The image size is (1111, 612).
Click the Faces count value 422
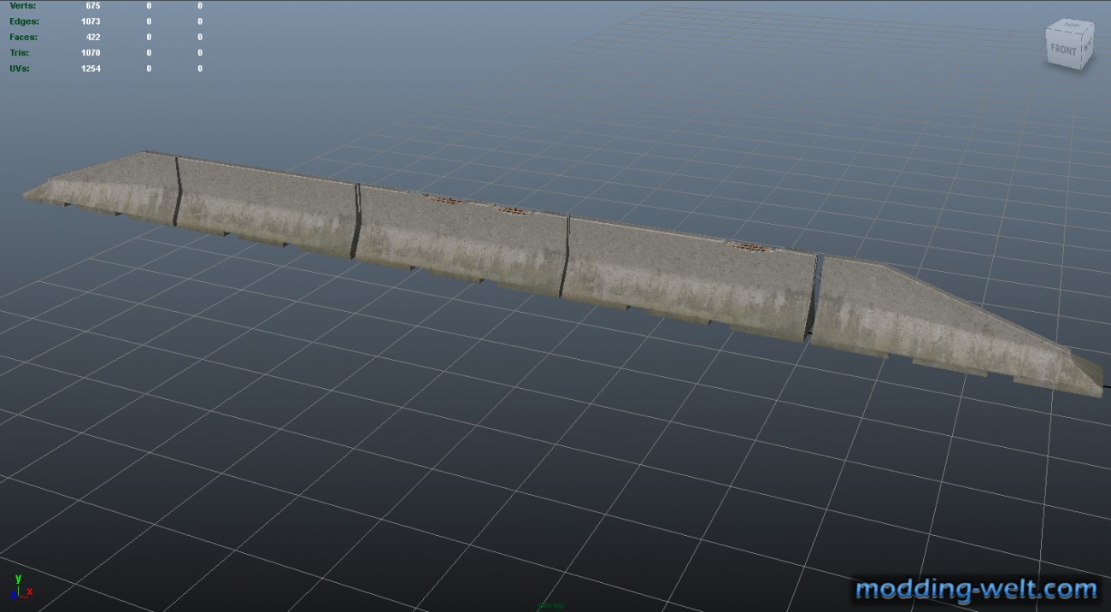pos(93,37)
